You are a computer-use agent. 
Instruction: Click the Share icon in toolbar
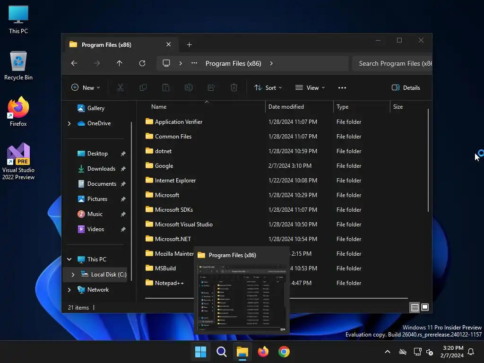tap(211, 87)
